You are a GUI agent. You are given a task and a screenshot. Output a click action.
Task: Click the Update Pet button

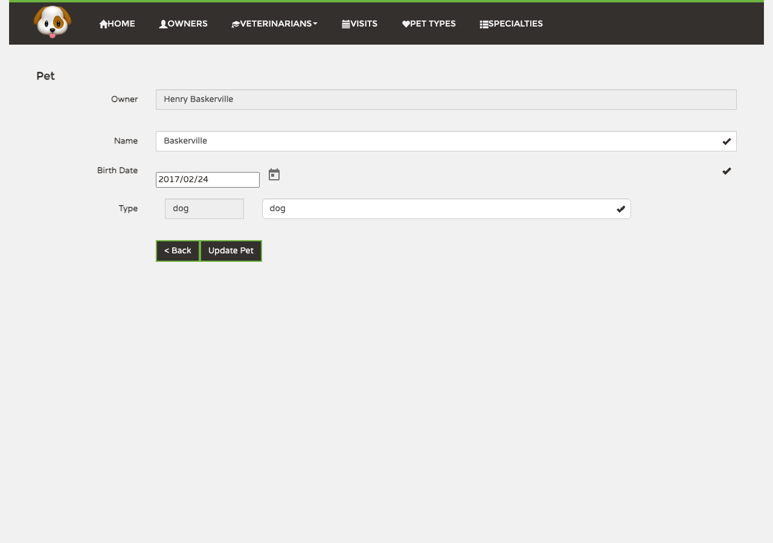coord(231,251)
